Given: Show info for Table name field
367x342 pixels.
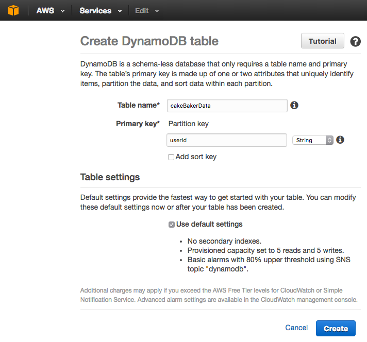Looking at the screenshot, I should tap(294, 105).
